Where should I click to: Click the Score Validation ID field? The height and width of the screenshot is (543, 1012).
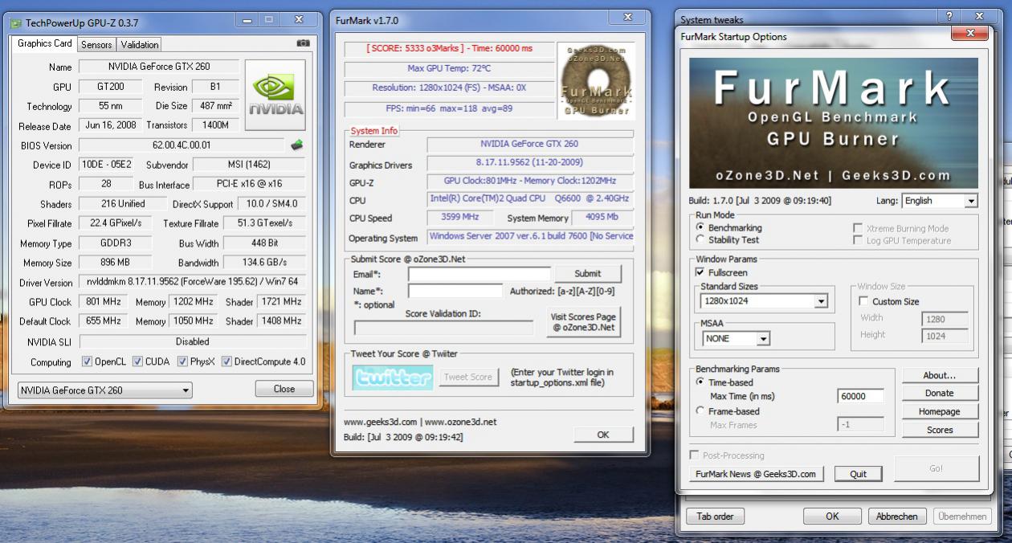pyautogui.click(x=443, y=328)
